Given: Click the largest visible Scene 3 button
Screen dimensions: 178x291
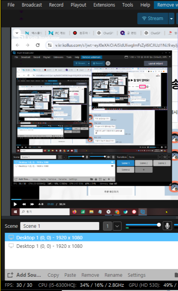Looking at the screenshot, I should pyautogui.click(x=162, y=163).
